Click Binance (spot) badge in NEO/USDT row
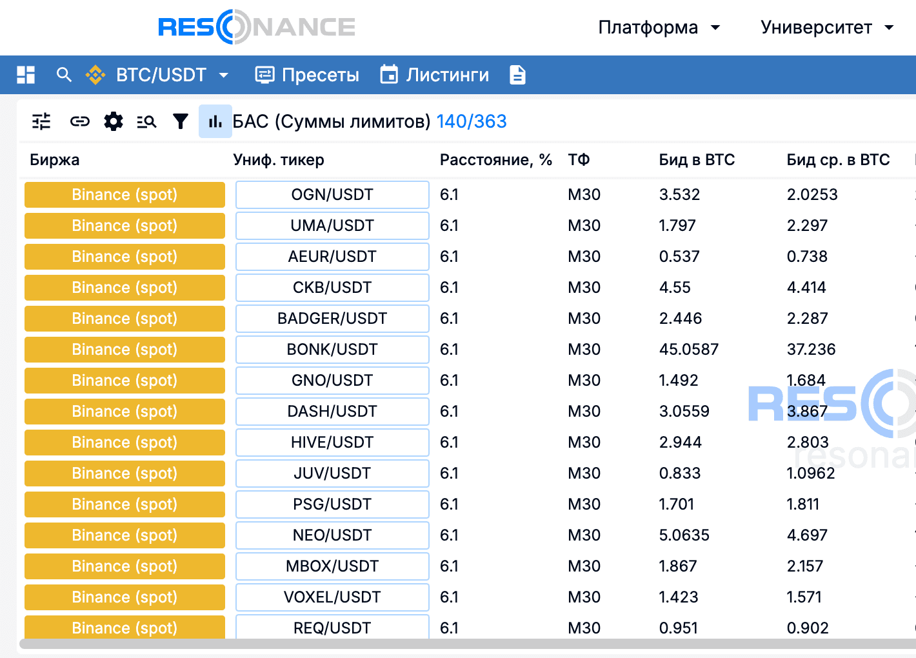916x658 pixels. (x=124, y=535)
